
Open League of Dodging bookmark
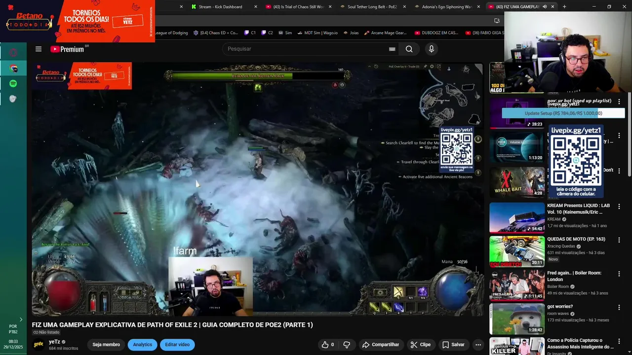point(171,33)
